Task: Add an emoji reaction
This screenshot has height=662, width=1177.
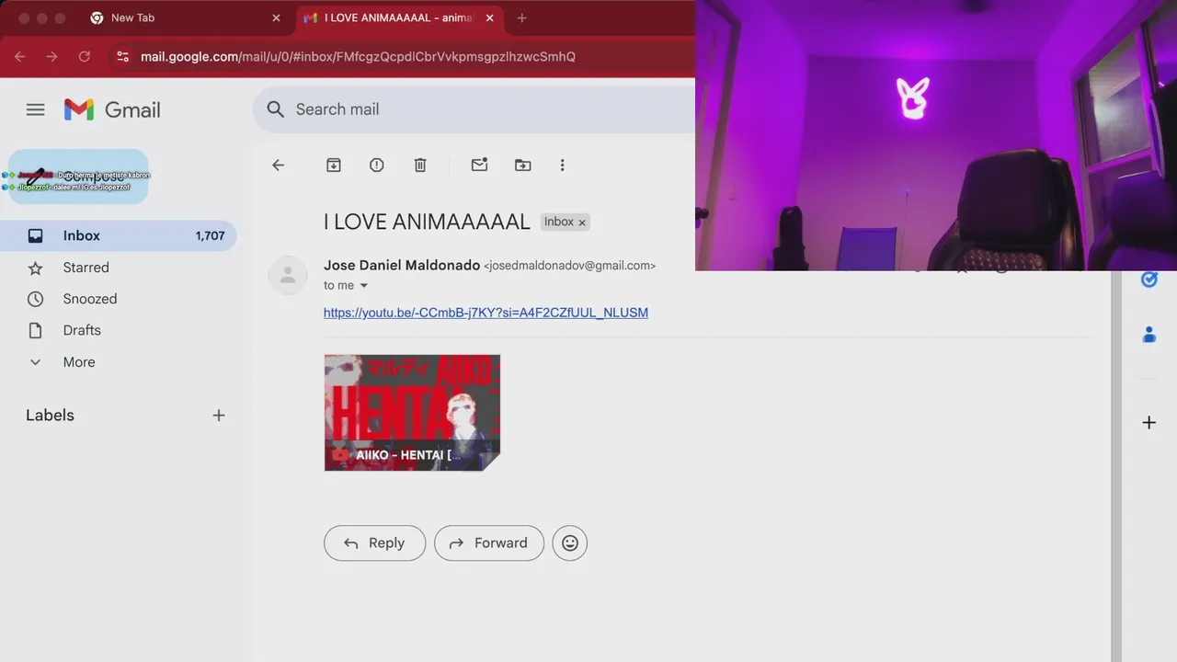Action: click(570, 543)
